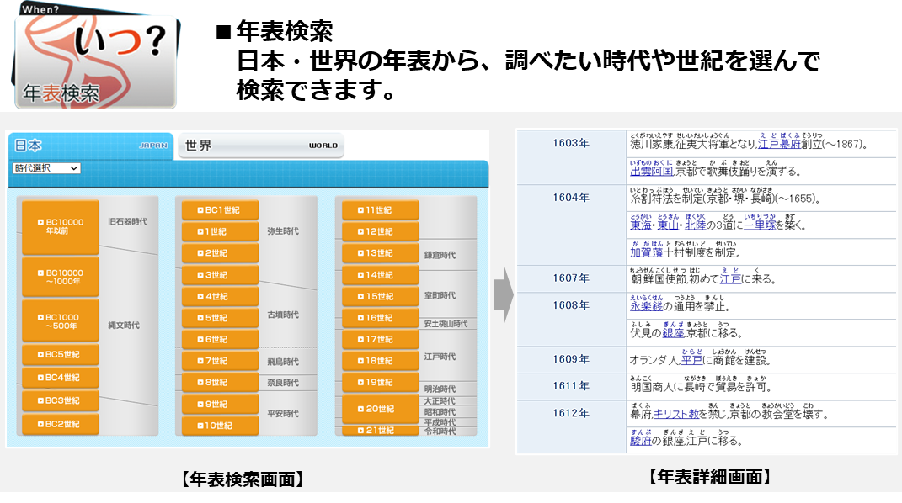The image size is (902, 503).
Task: Click the 21世紀 button
Action: [380, 431]
